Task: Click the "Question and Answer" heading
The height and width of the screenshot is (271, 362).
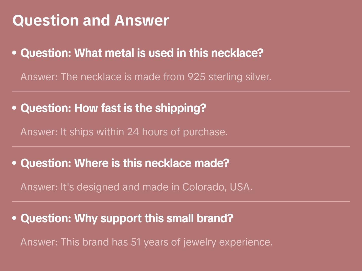Action: [x=91, y=20]
